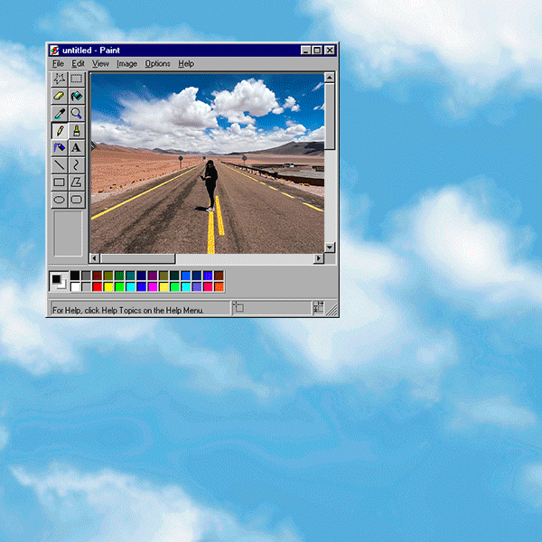This screenshot has height=542, width=542.
Task: Activate the Text tool
Action: 77,148
